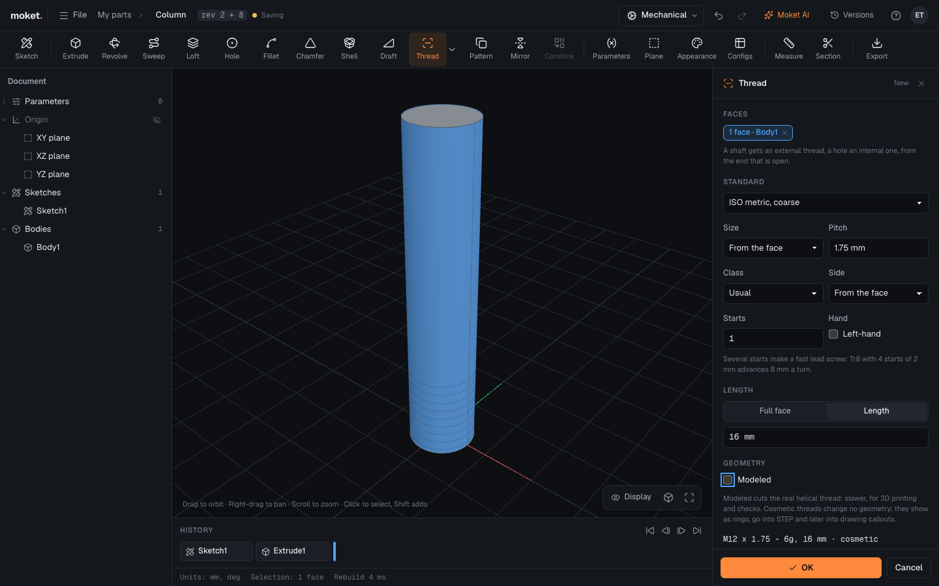
Task: Open the Class dropdown showing Usual
Action: pyautogui.click(x=773, y=293)
